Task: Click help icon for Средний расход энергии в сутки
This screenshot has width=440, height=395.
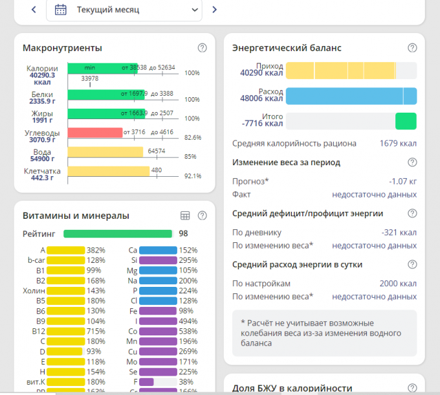Action: click(x=412, y=264)
